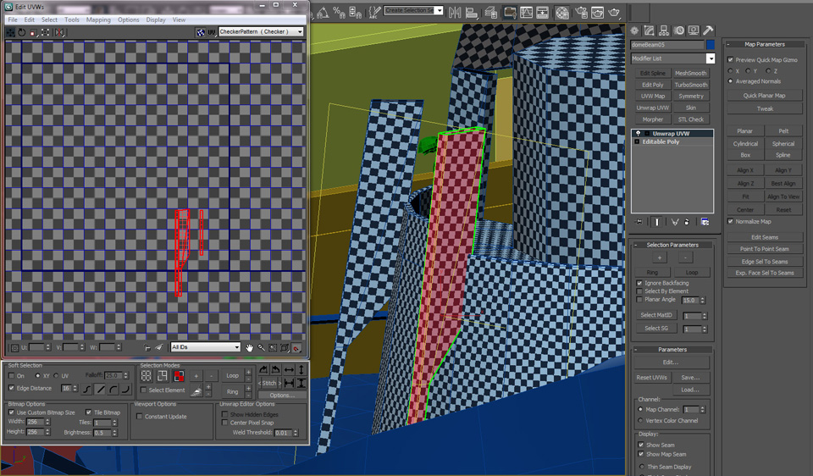This screenshot has width=813, height=476.
Task: Open the Tools menu in Edit UVWs
Action: 72,19
